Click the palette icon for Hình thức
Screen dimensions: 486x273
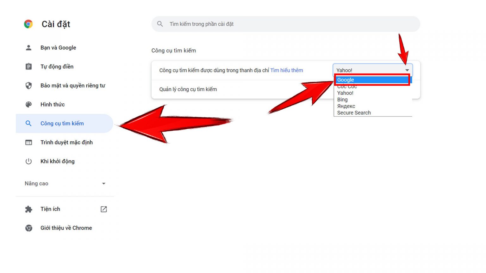28,105
